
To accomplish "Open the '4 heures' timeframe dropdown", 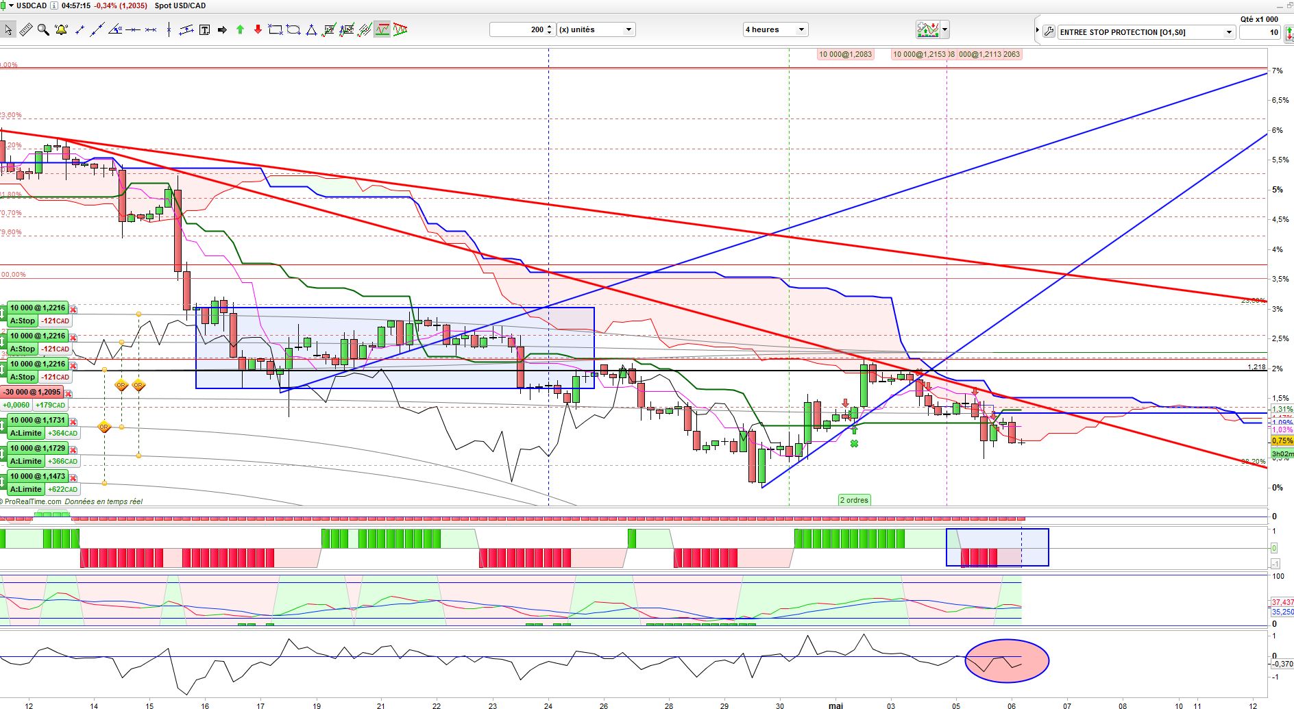I will (x=775, y=29).
